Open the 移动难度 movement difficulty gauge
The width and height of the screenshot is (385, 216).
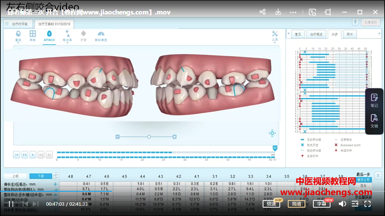click(101, 34)
